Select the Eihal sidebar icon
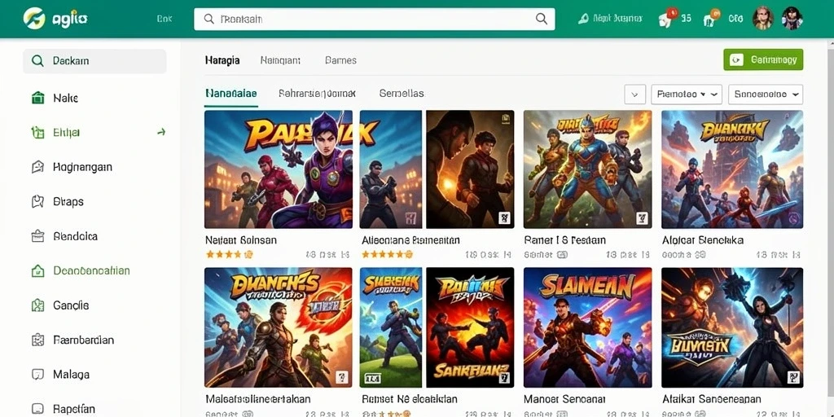This screenshot has width=834, height=417. pos(37,133)
